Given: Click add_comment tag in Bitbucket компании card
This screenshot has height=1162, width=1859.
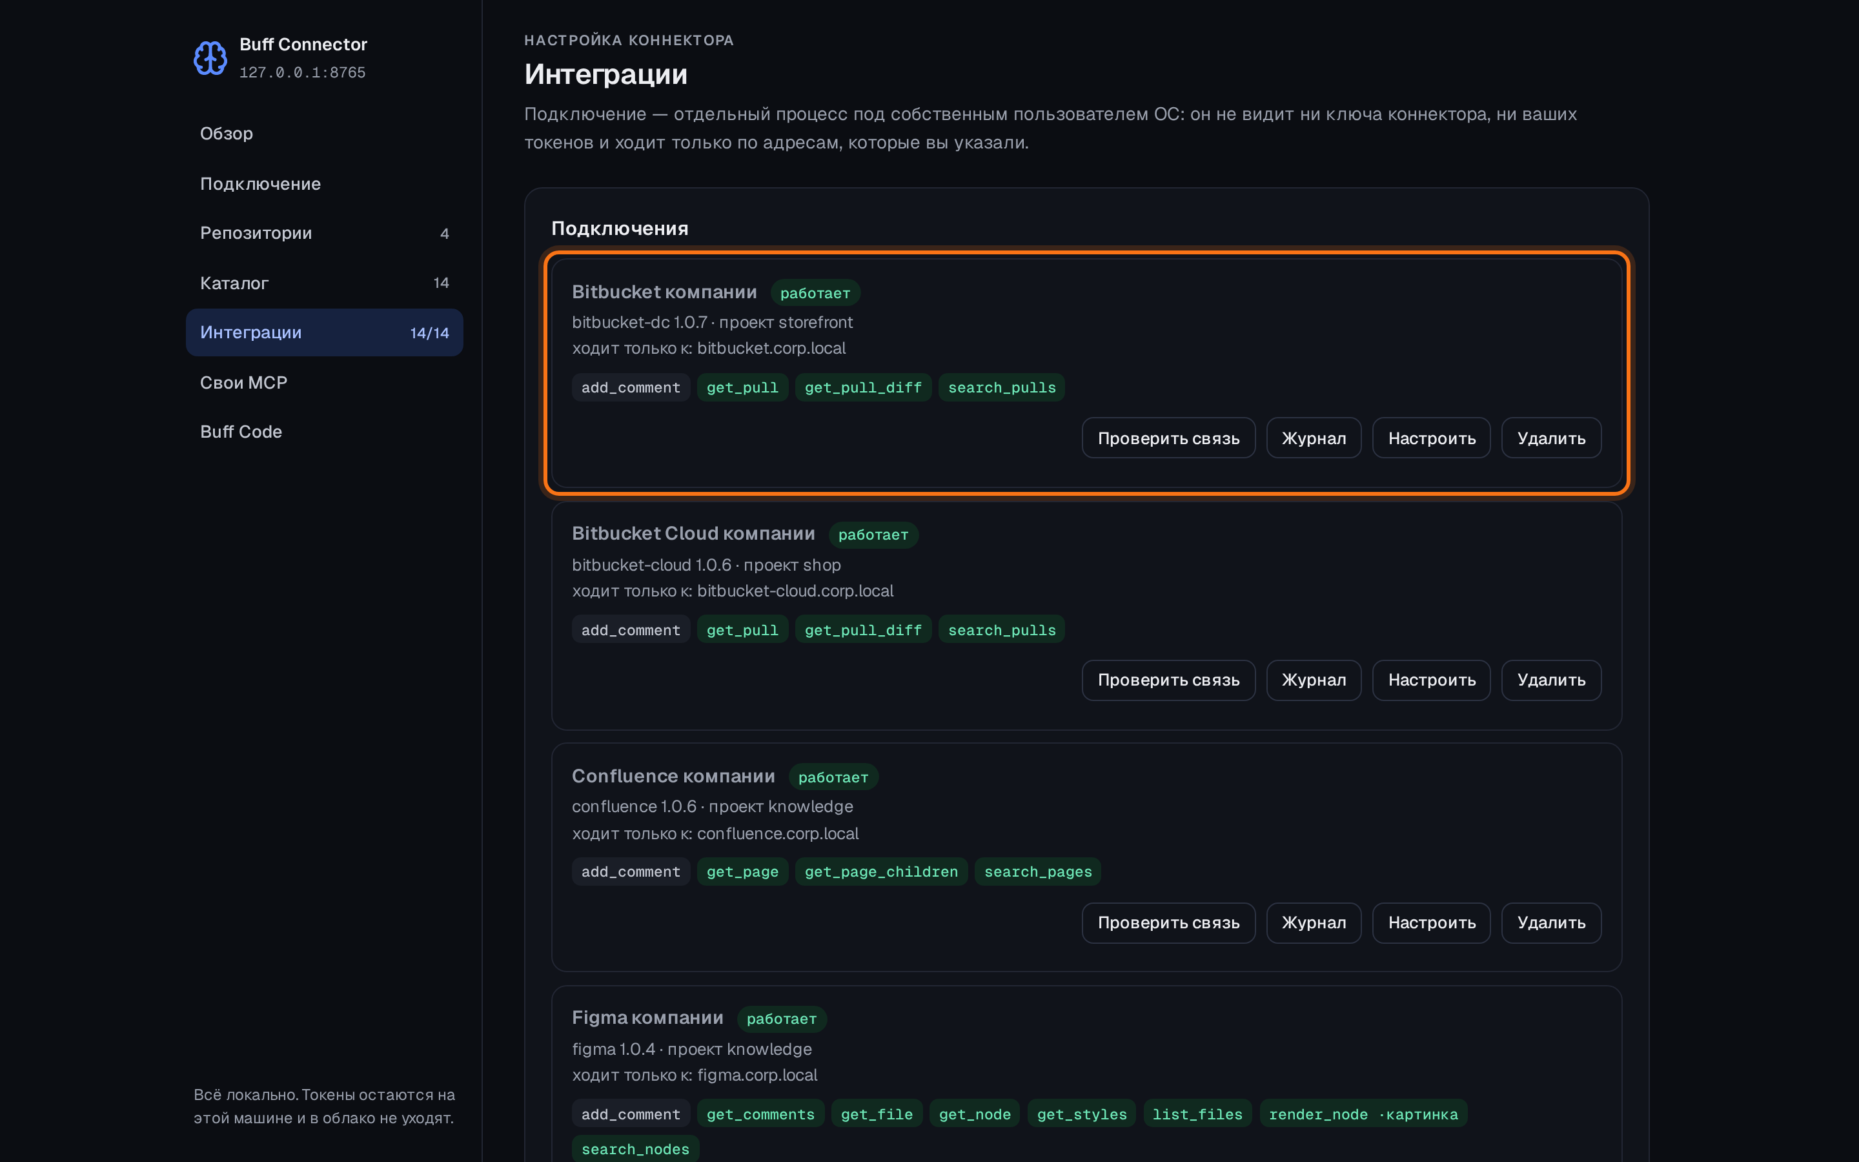Looking at the screenshot, I should coord(631,387).
